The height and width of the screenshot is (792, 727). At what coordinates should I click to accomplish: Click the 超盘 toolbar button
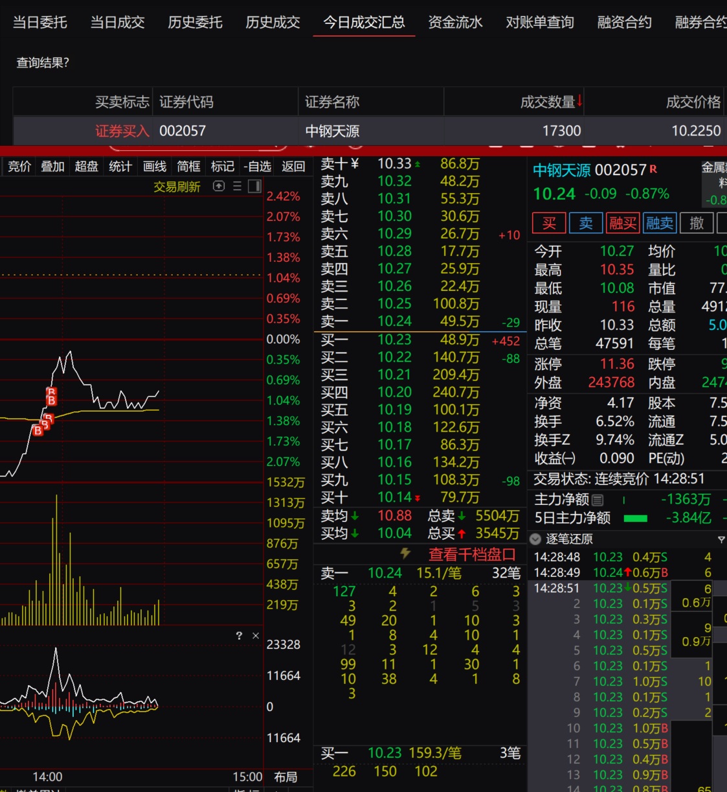coord(86,167)
